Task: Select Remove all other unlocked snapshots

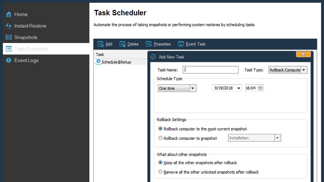Action: (161, 172)
